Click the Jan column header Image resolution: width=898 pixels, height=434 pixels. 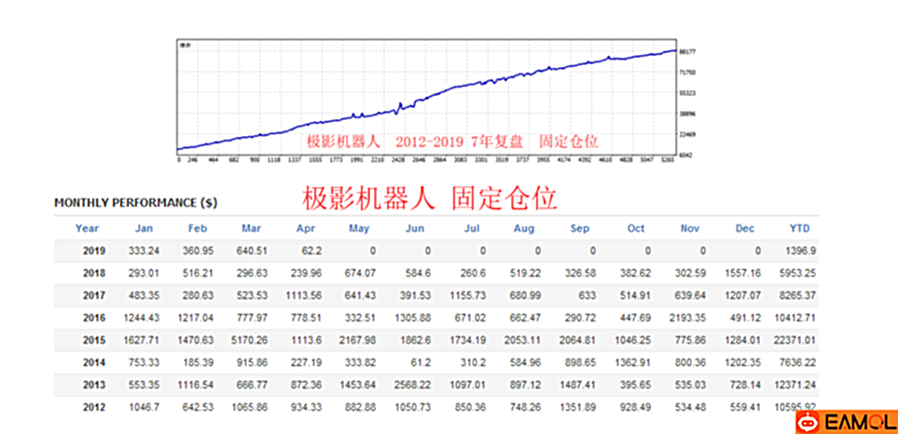tap(144, 229)
